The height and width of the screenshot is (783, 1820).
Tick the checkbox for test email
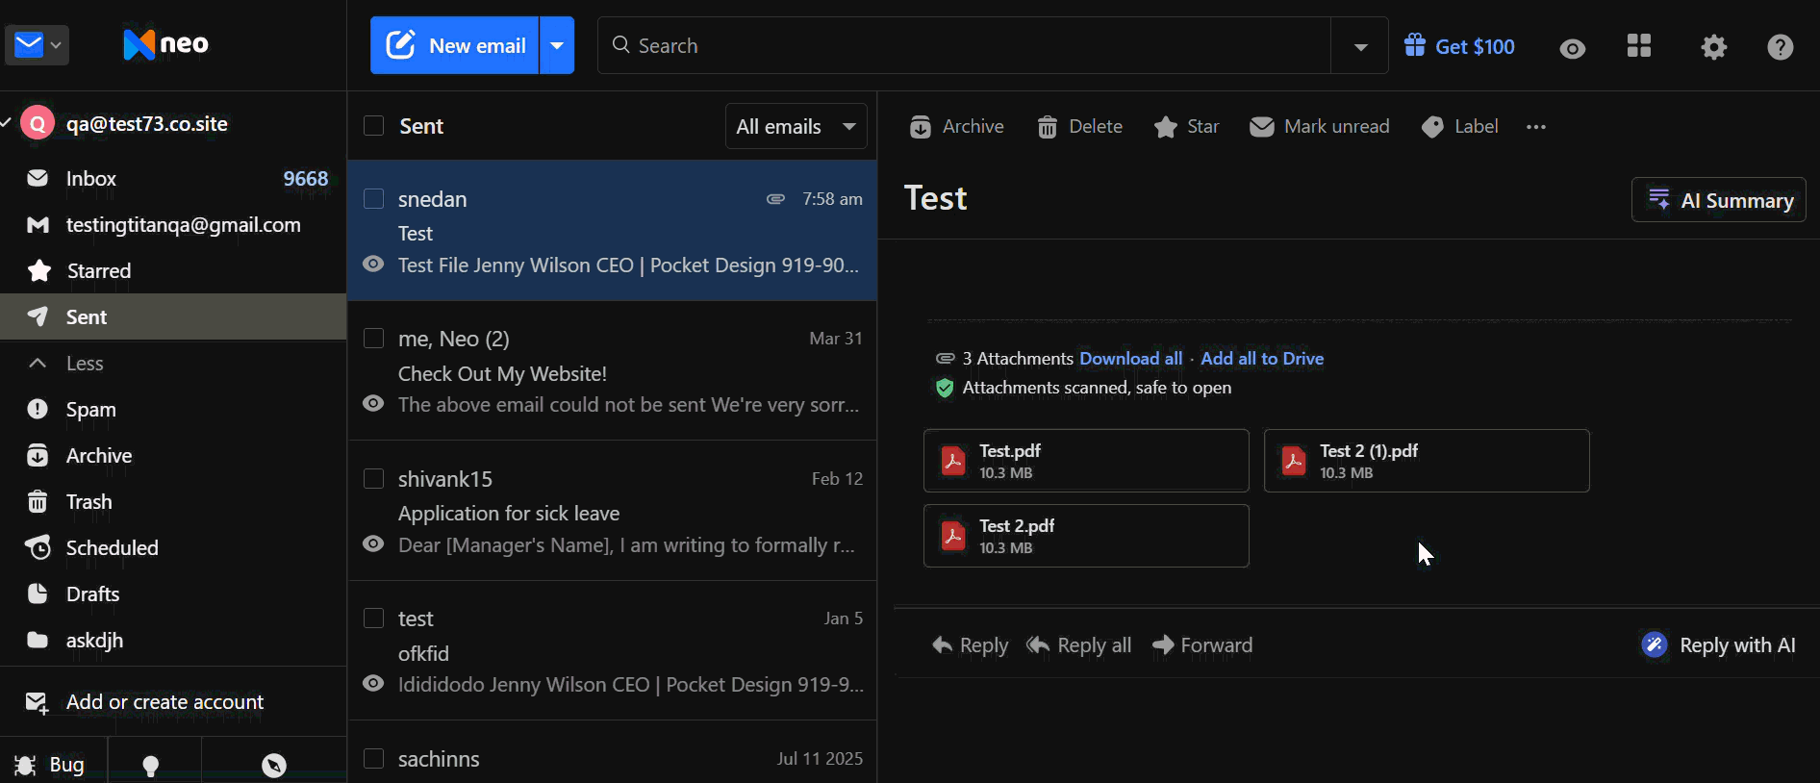point(373,619)
